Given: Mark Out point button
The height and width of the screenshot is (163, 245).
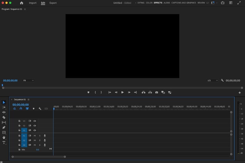Looking at the screenshot, I should click(101, 92).
